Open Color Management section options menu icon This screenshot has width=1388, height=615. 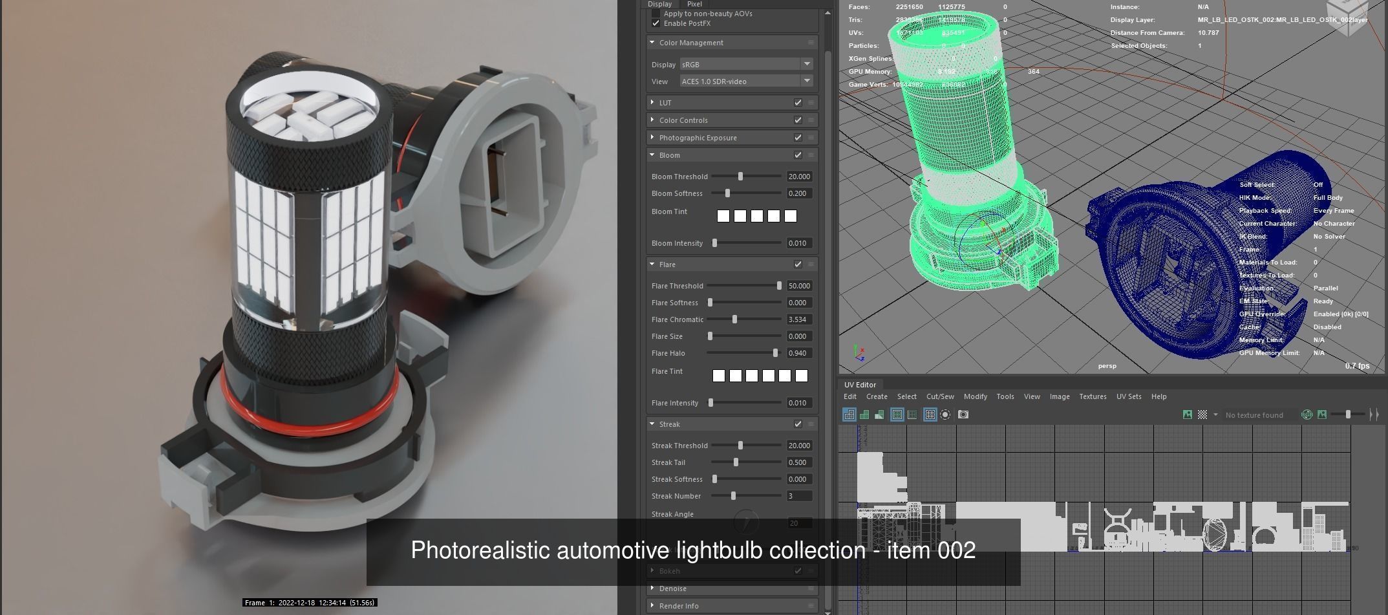(x=811, y=43)
